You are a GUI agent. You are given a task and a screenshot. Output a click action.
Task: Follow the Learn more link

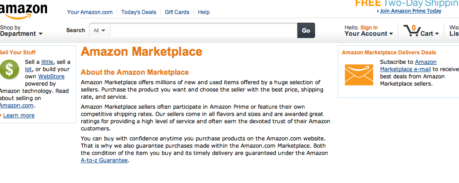click(x=19, y=116)
